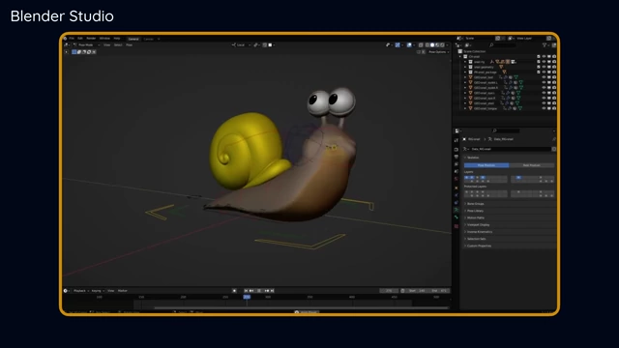Open the View Layer properties tab icon
Viewport: 619px width, 348px height.
click(x=457, y=164)
